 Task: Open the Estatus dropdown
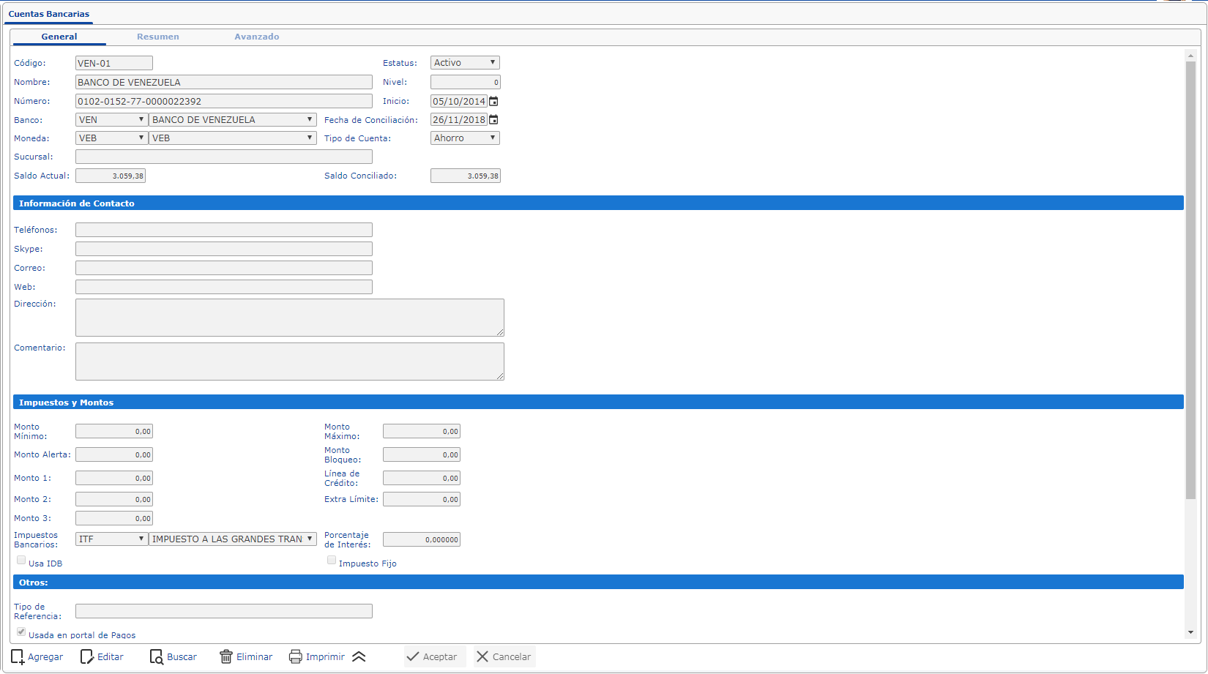(x=465, y=63)
